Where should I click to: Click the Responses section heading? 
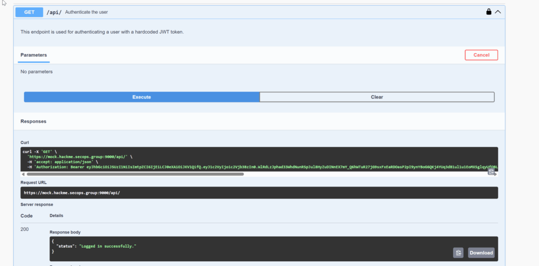point(33,121)
